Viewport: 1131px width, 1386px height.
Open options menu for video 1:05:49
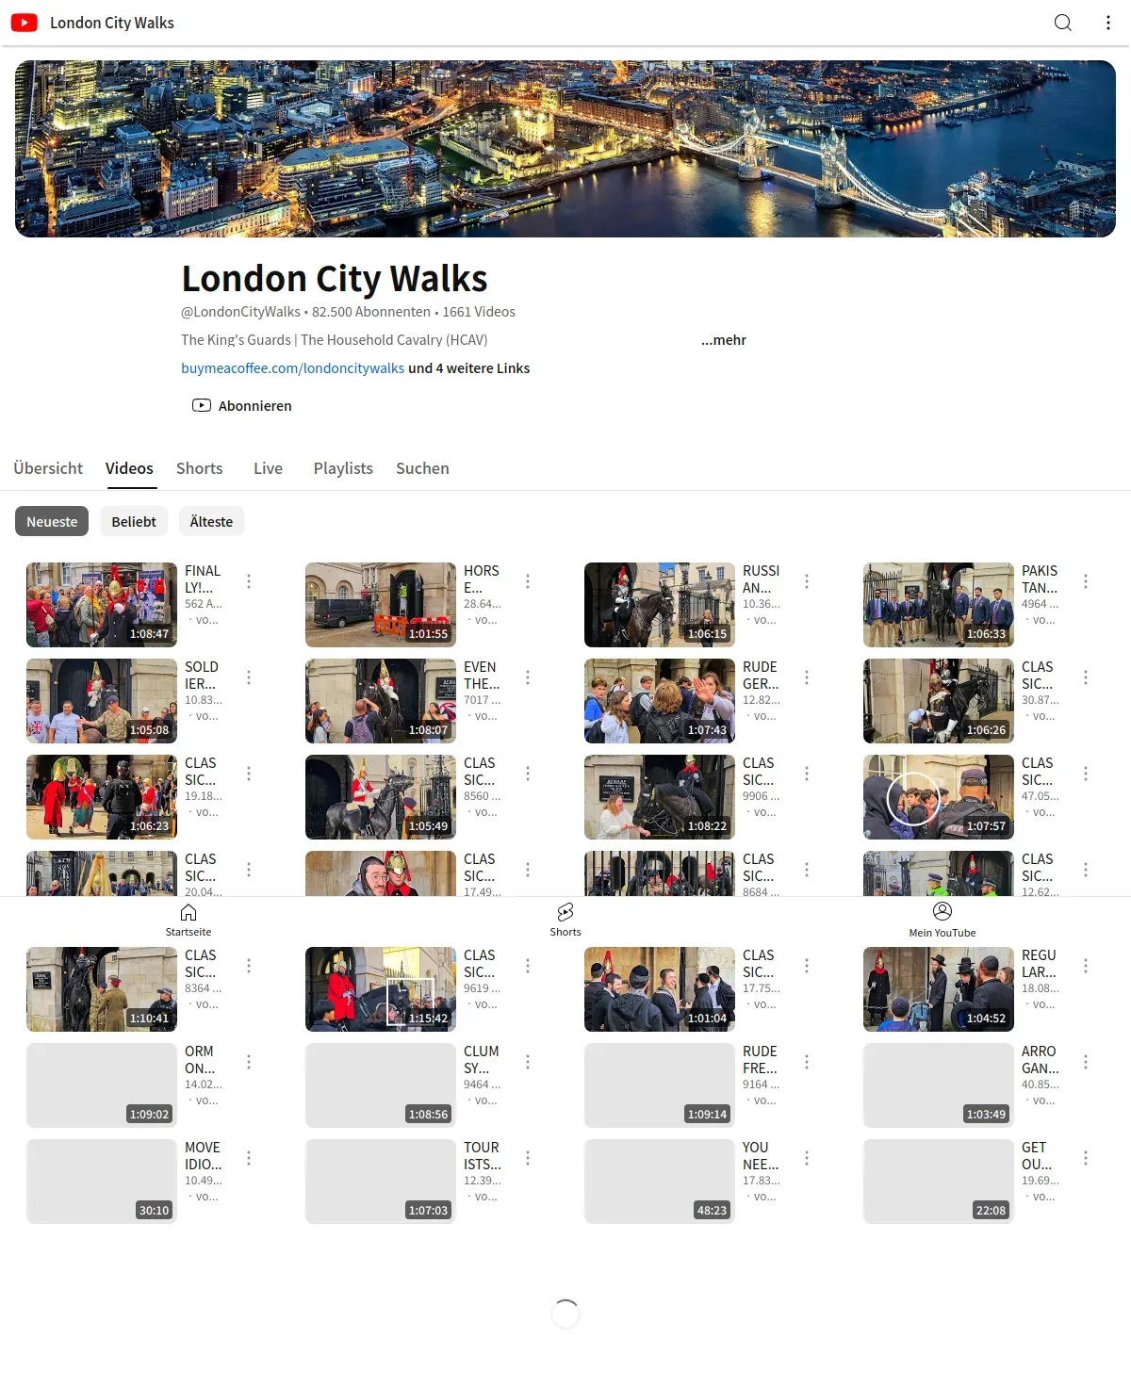click(x=528, y=774)
